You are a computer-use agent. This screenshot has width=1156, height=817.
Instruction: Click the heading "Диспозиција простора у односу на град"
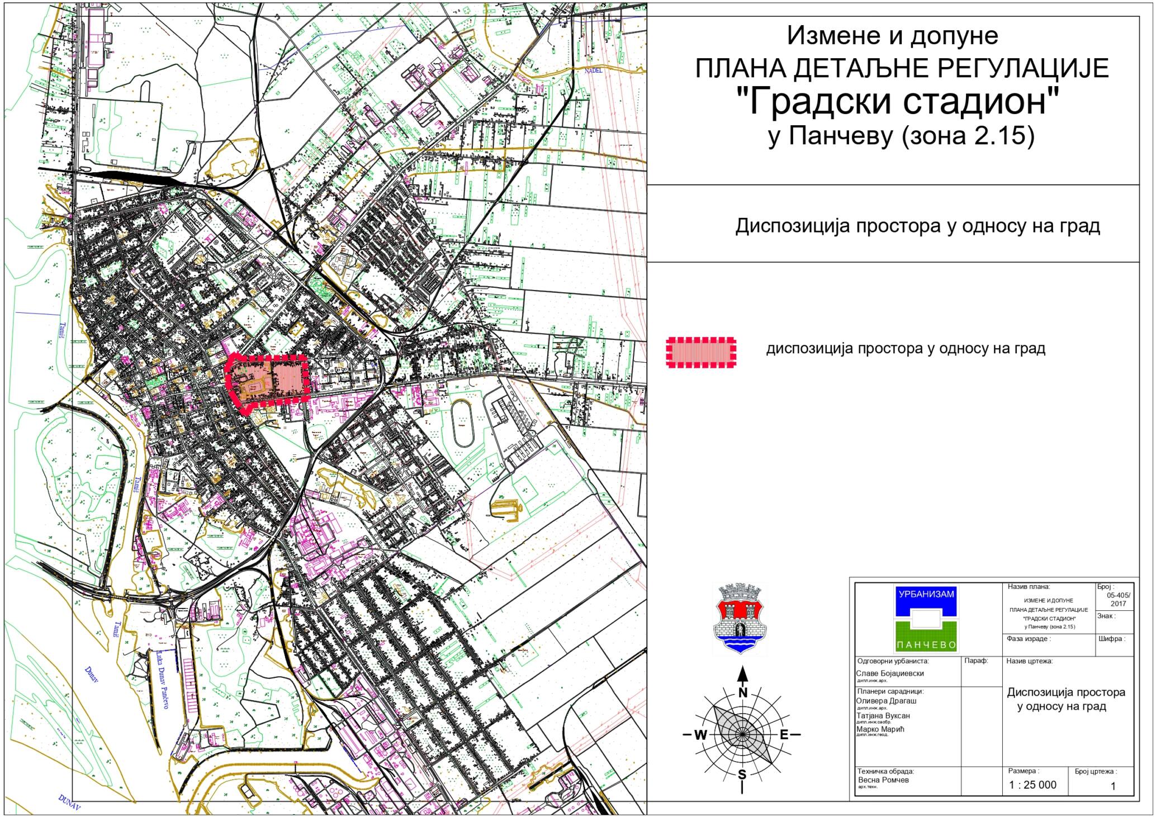[917, 226]
